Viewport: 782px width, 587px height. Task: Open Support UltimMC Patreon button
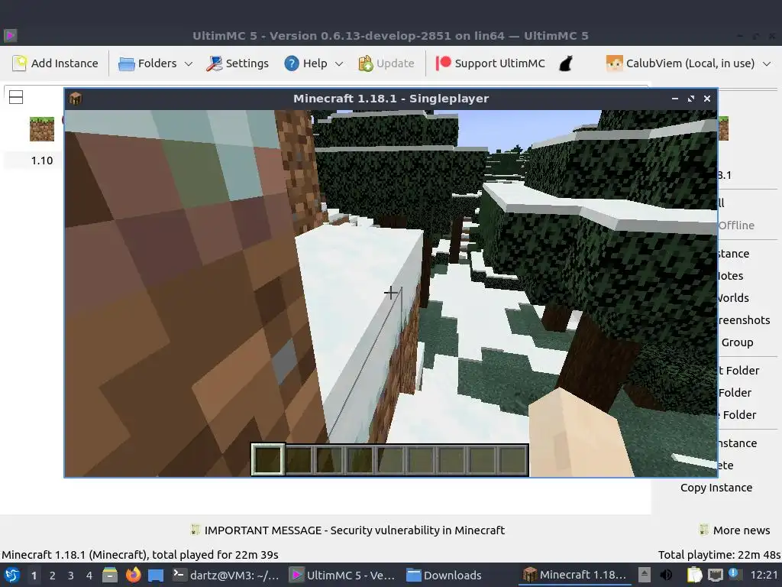(x=491, y=63)
